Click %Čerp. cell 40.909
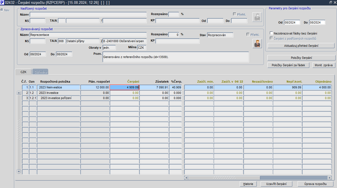Screen dimensions: 337x188 (175, 87)
